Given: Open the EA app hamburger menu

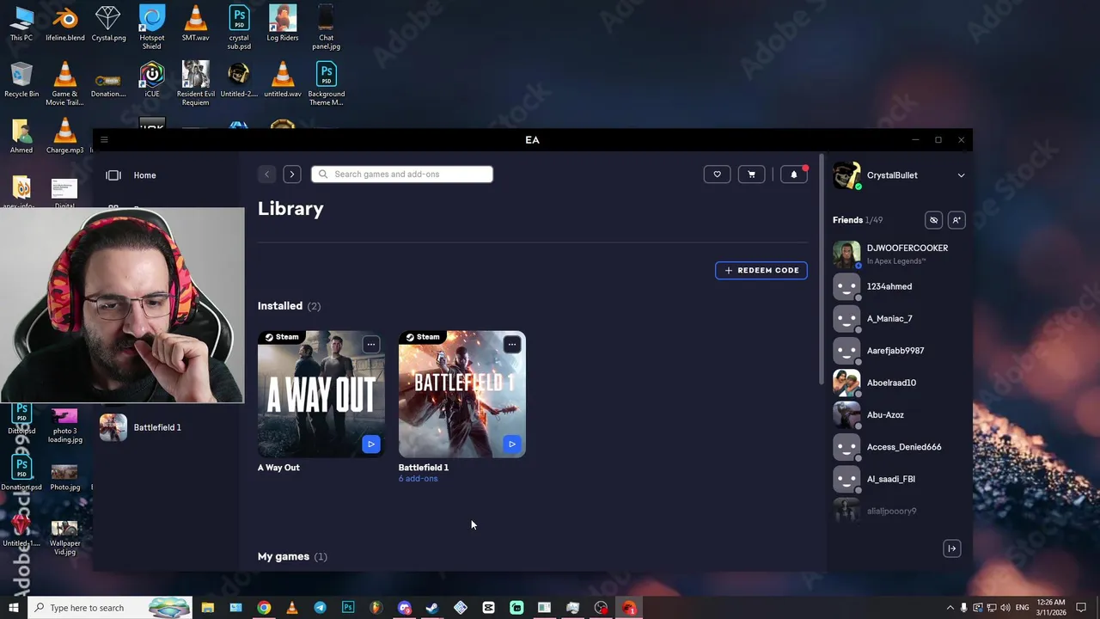Looking at the screenshot, I should pyautogui.click(x=104, y=139).
